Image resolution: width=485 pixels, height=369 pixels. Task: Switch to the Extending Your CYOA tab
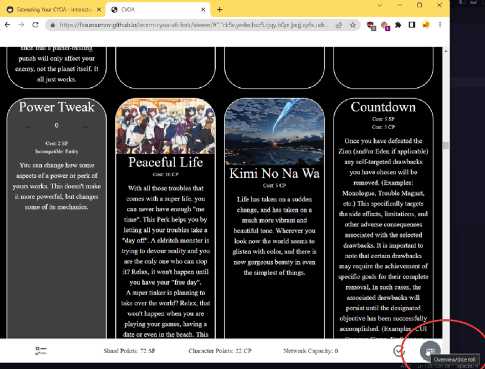pos(53,10)
